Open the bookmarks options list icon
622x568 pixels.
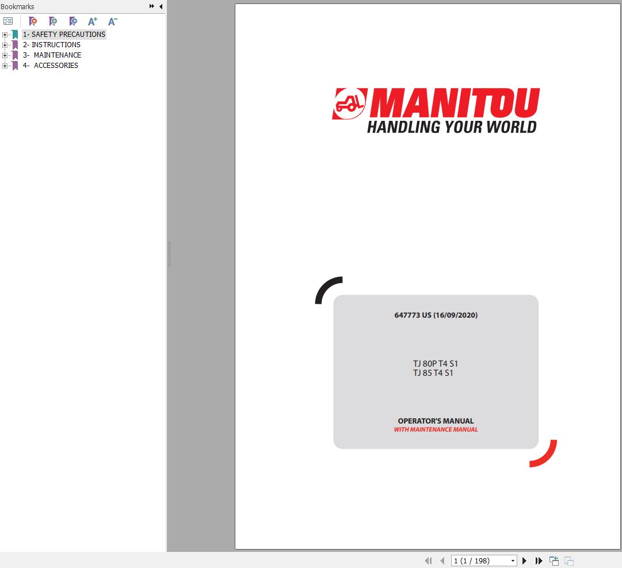8,21
